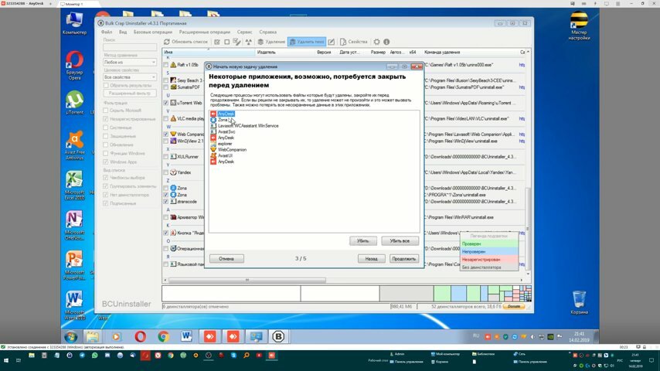Select WebCompanion in the process list
Screen dimensions: 660x371
tap(232, 149)
